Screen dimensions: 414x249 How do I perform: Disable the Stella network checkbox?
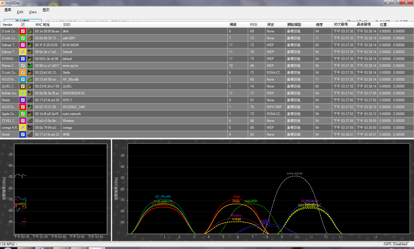(23, 73)
